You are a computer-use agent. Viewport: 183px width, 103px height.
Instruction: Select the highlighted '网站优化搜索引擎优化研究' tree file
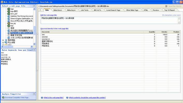click(x=22, y=33)
